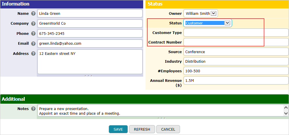The image size is (289, 135).
Task: Click the Source label
Action: tap(175, 52)
